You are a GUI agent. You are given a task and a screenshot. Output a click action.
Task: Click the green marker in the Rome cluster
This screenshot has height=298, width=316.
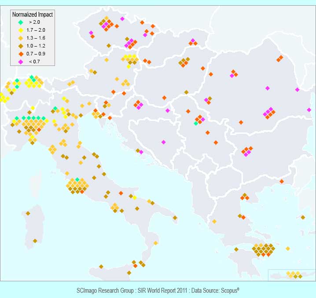(77, 179)
